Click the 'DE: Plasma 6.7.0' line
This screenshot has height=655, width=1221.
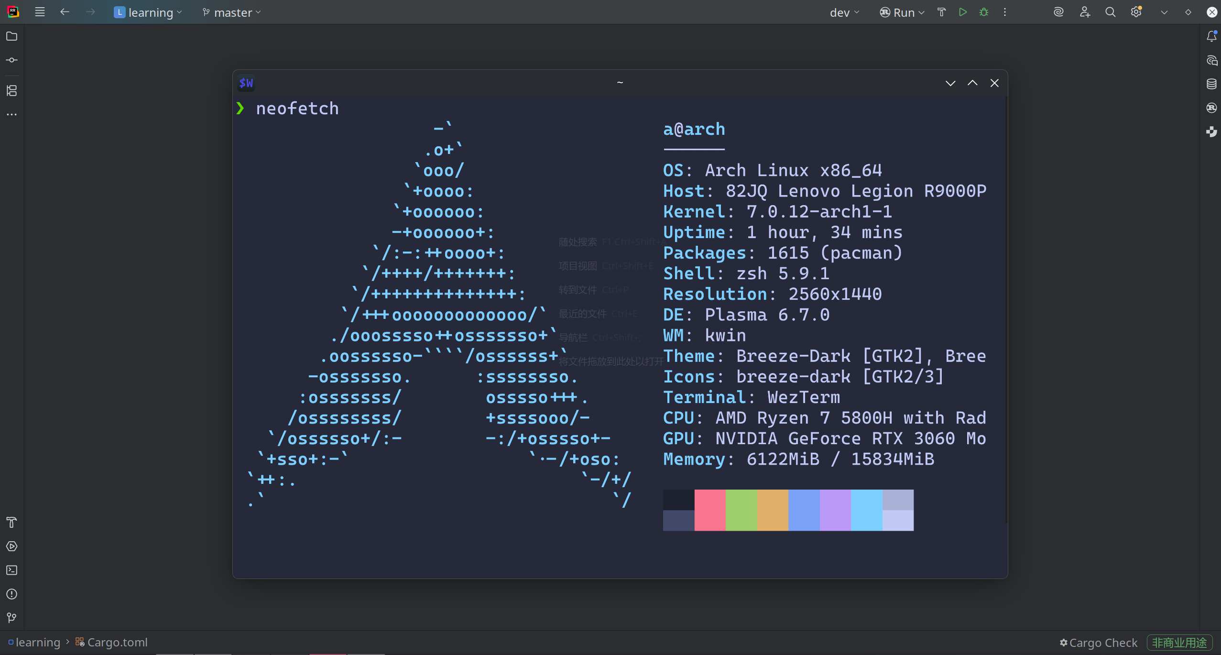point(746,315)
